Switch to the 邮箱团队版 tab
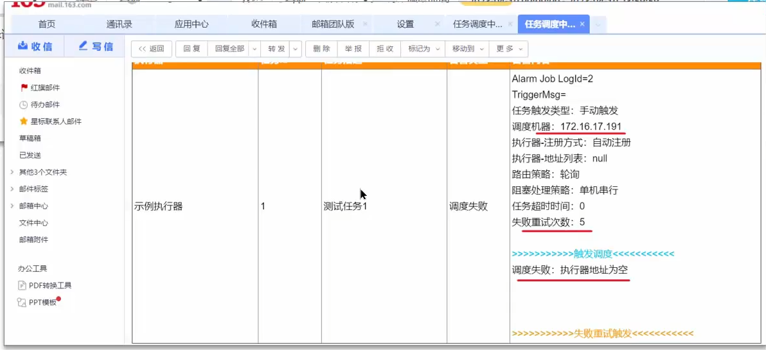 (x=333, y=24)
